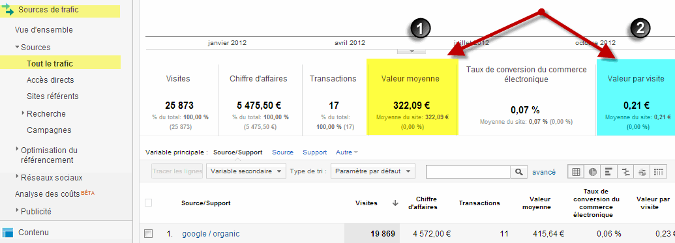Switch to pivot table view icon
This screenshot has height=243, width=675.
[658, 171]
